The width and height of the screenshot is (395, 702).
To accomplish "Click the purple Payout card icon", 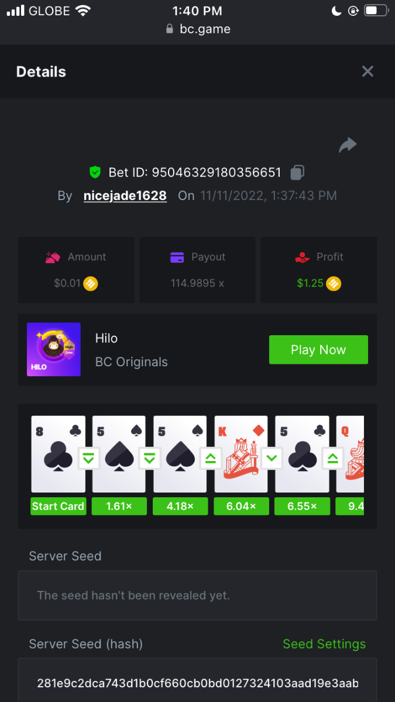I will click(177, 257).
